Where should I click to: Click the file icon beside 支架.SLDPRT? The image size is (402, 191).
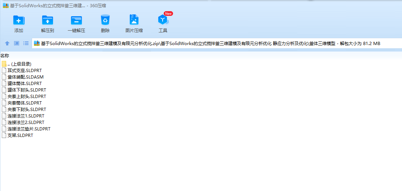click(x=4, y=135)
